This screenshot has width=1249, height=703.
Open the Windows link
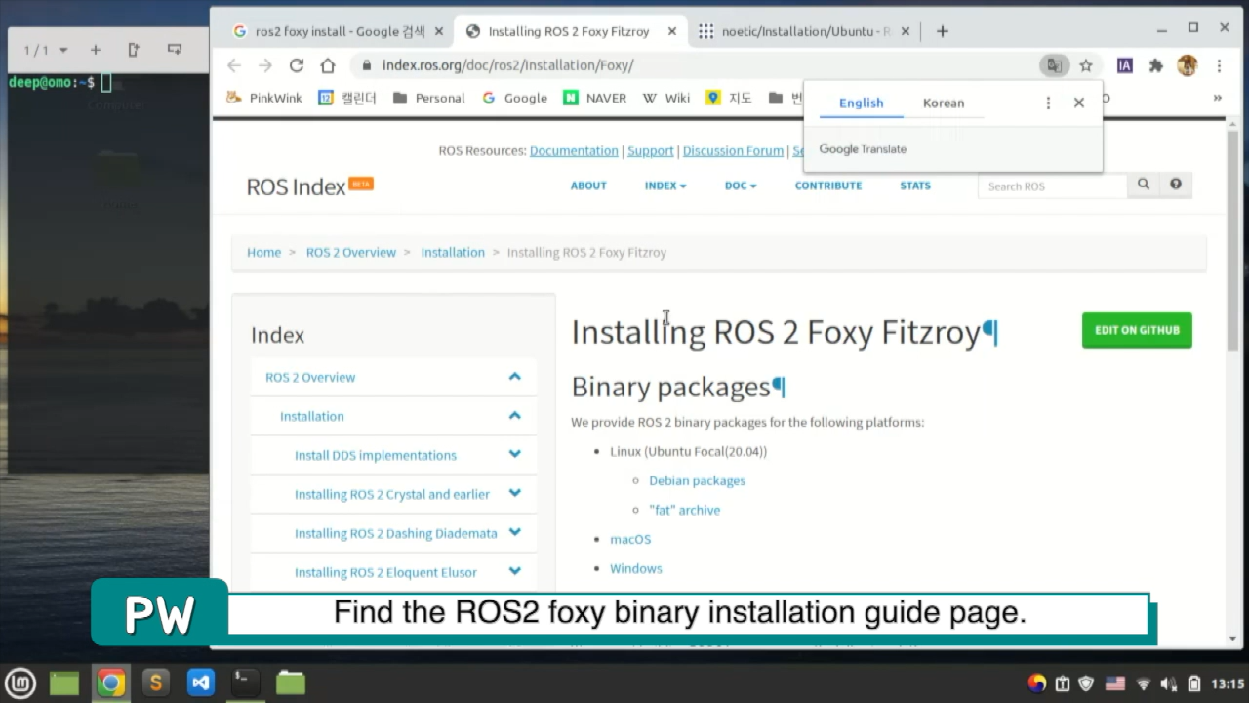[636, 568]
